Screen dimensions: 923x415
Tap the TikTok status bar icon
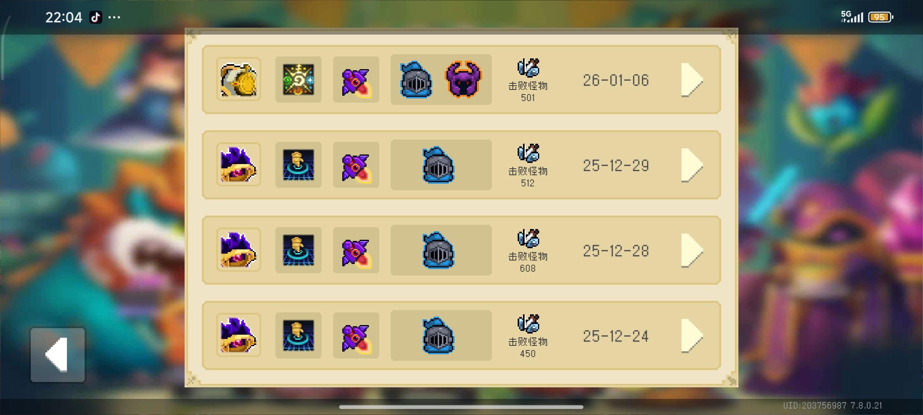[x=96, y=17]
